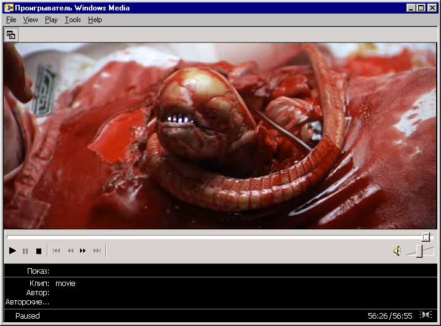Click the video display area
Image resolution: width=441 pixels, height=326 pixels.
220,135
